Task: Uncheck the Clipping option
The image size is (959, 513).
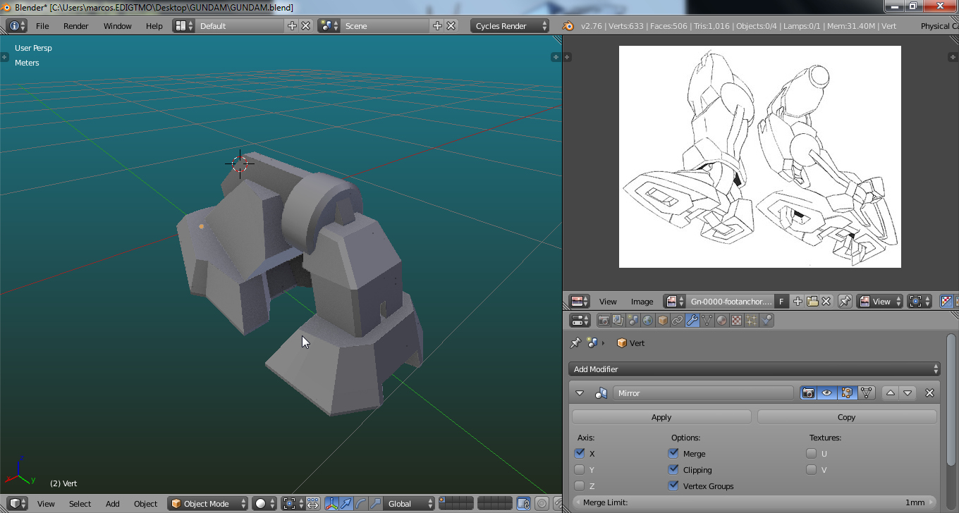Action: coord(673,470)
